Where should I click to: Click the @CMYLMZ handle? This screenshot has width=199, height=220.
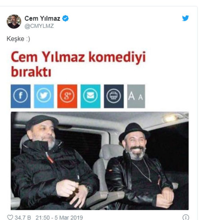coord(39,26)
